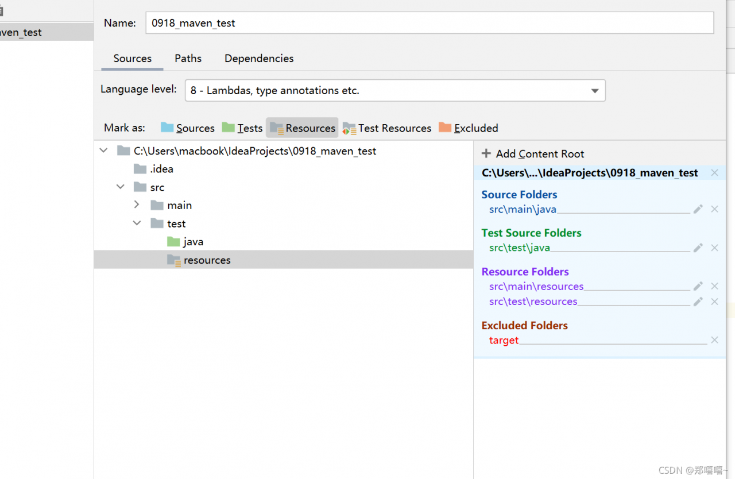Click the src\main\java source folder entry

tap(523, 210)
